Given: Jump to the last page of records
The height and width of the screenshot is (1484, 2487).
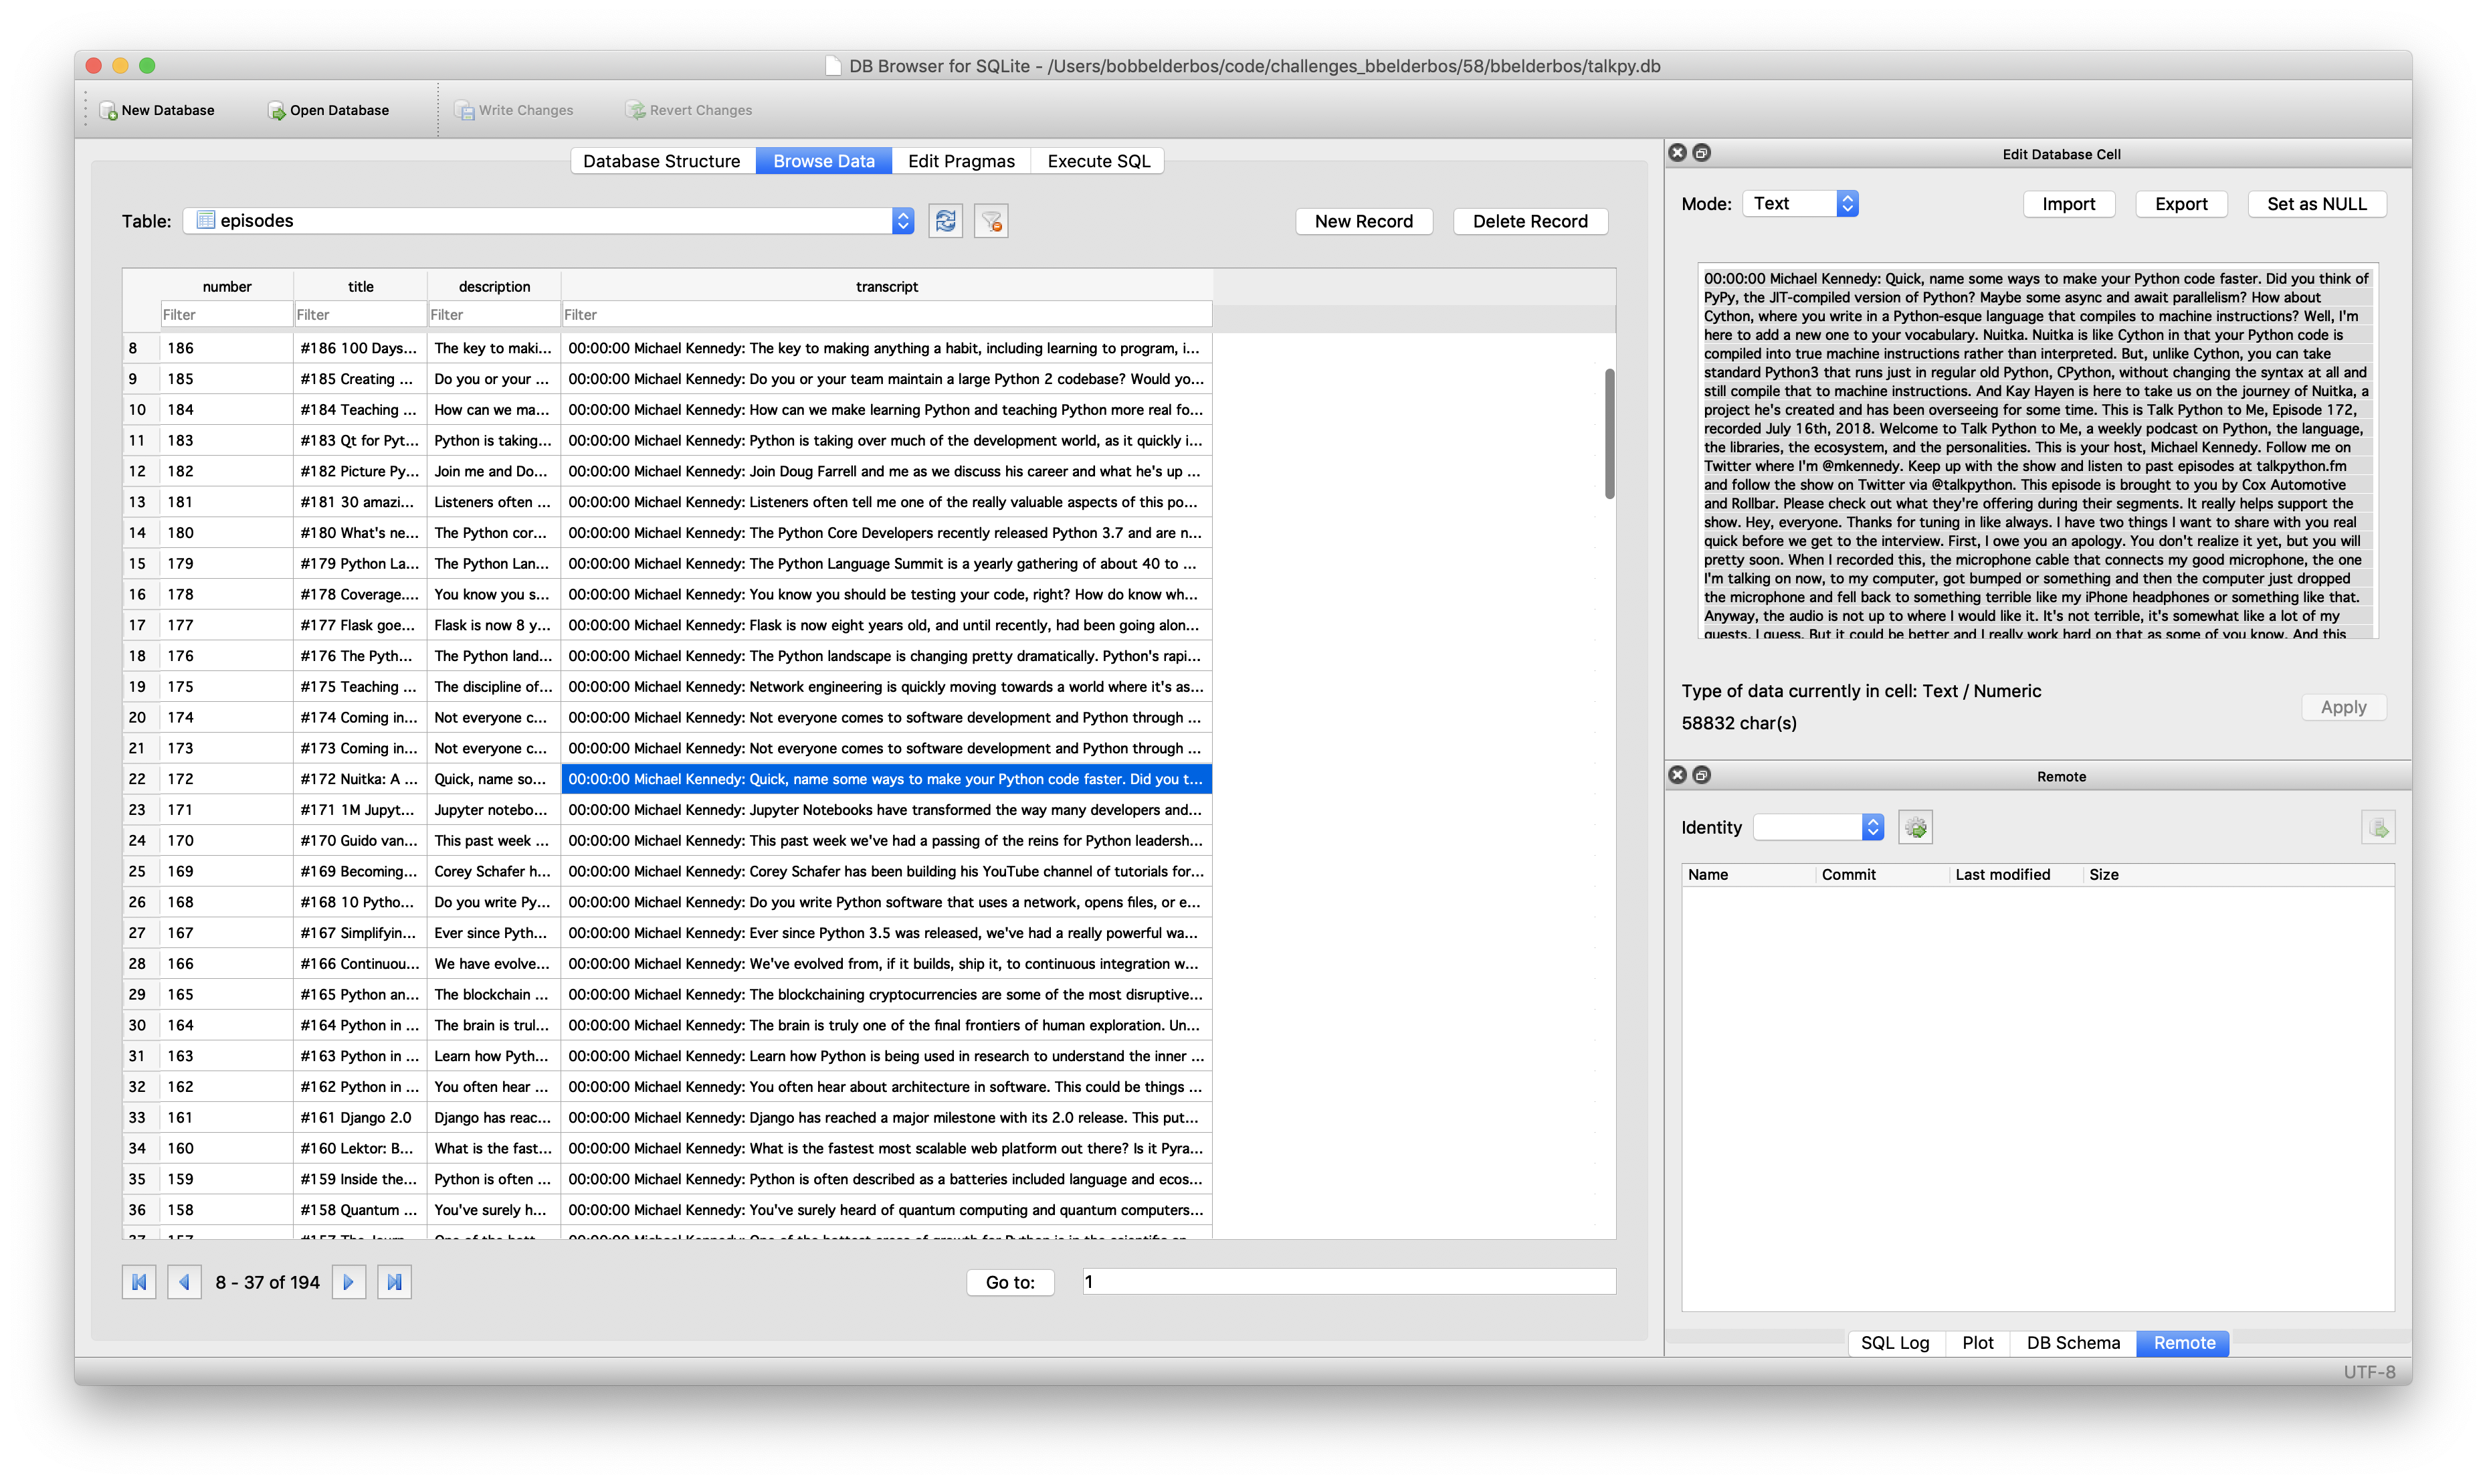Looking at the screenshot, I should [x=394, y=1282].
